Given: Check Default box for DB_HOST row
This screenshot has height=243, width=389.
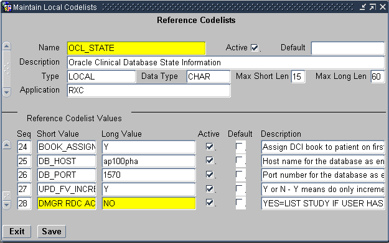Looking at the screenshot, I should point(240,160).
